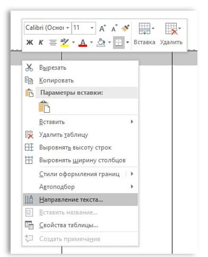Click the Параметры вставки header clipboard icon
208x257 pixels.
pyautogui.click(x=30, y=93)
